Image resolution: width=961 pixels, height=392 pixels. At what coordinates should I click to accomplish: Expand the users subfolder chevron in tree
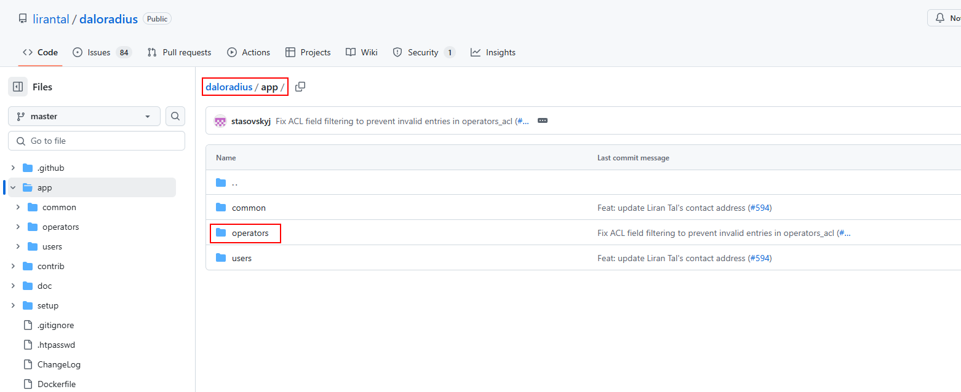(x=18, y=246)
